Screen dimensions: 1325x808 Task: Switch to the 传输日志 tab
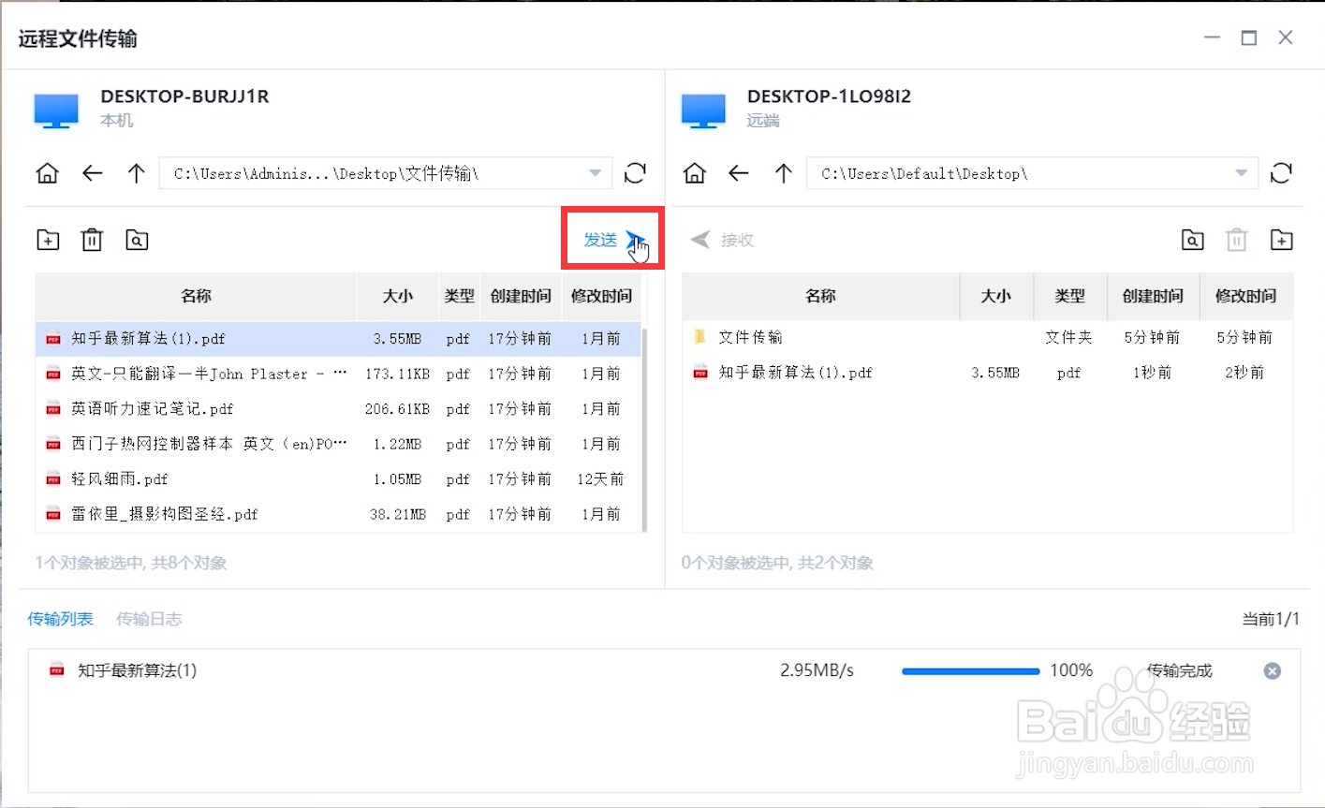pos(149,619)
